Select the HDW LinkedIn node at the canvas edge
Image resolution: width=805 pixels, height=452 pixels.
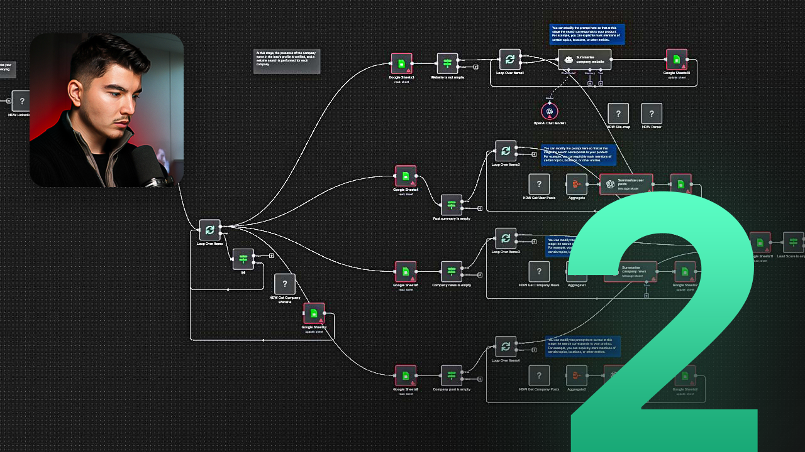point(21,101)
